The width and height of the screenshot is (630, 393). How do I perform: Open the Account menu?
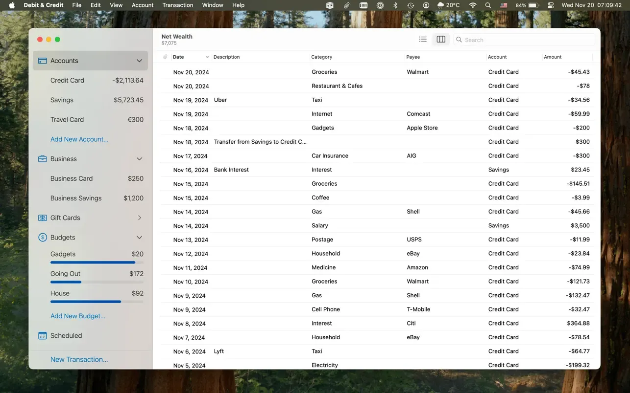click(143, 5)
